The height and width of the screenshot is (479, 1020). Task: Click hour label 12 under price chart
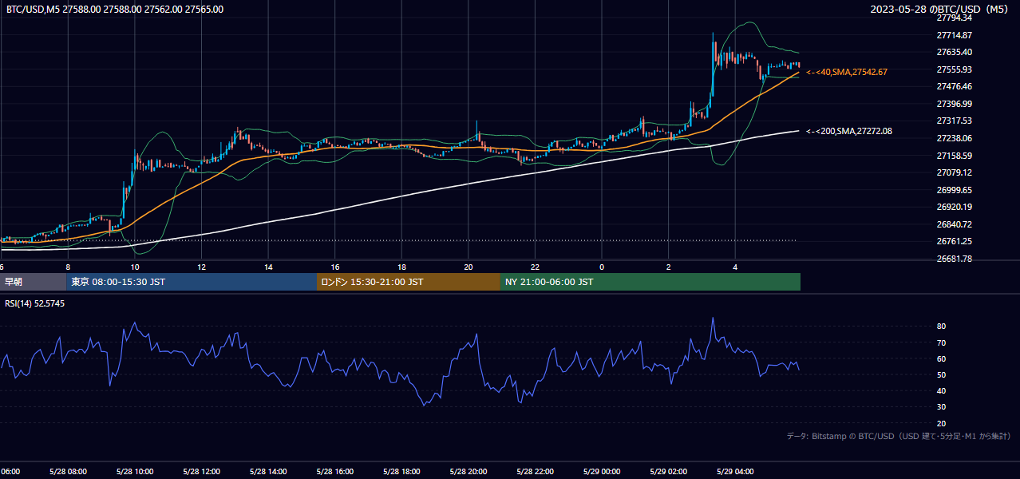201,267
